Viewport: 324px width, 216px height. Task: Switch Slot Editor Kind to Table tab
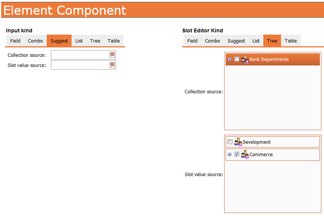click(x=290, y=41)
